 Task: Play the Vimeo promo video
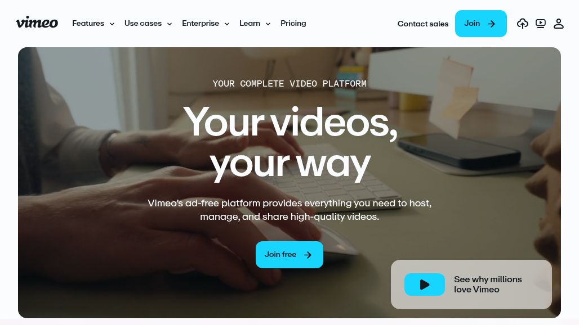click(425, 285)
